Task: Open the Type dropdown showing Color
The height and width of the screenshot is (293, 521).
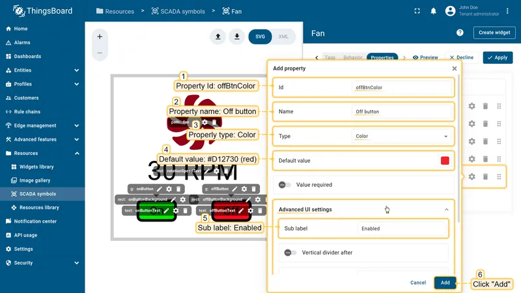Action: click(401, 136)
